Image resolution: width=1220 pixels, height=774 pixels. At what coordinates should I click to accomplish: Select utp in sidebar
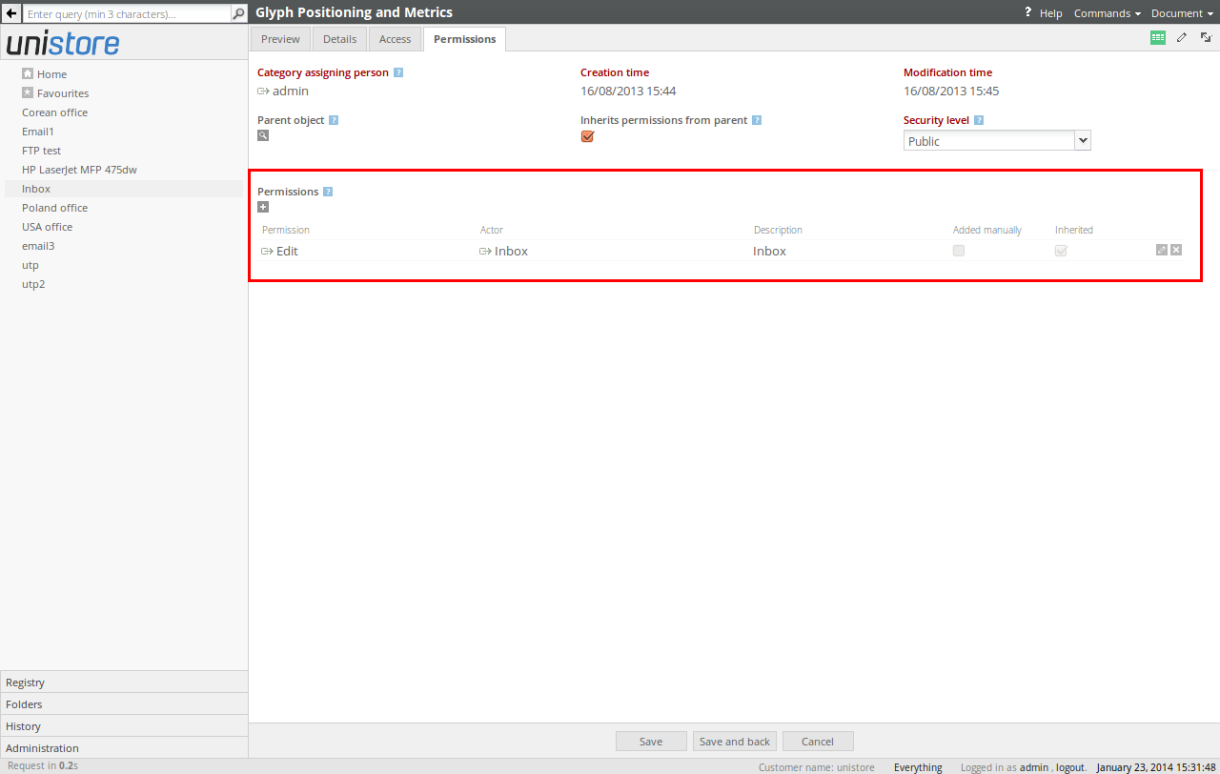(x=30, y=265)
